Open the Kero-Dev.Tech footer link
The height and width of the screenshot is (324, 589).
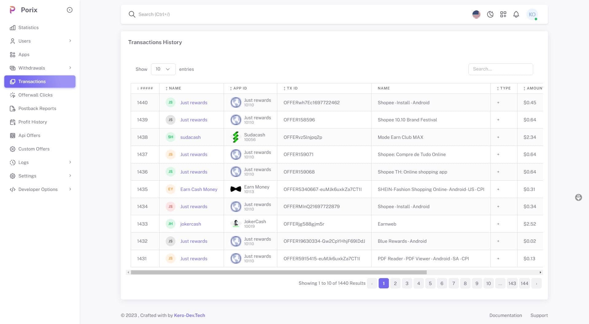coord(189,315)
